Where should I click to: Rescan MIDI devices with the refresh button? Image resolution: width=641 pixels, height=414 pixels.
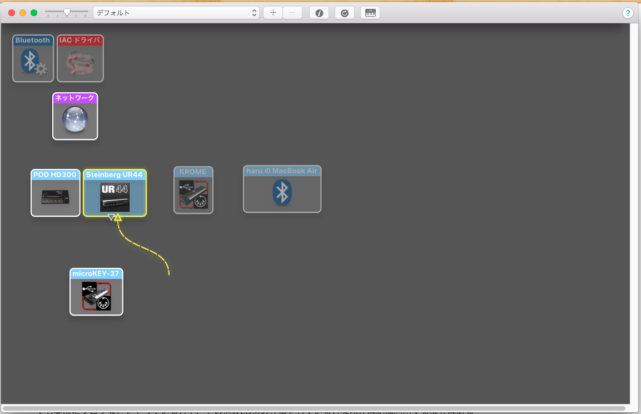tap(345, 13)
